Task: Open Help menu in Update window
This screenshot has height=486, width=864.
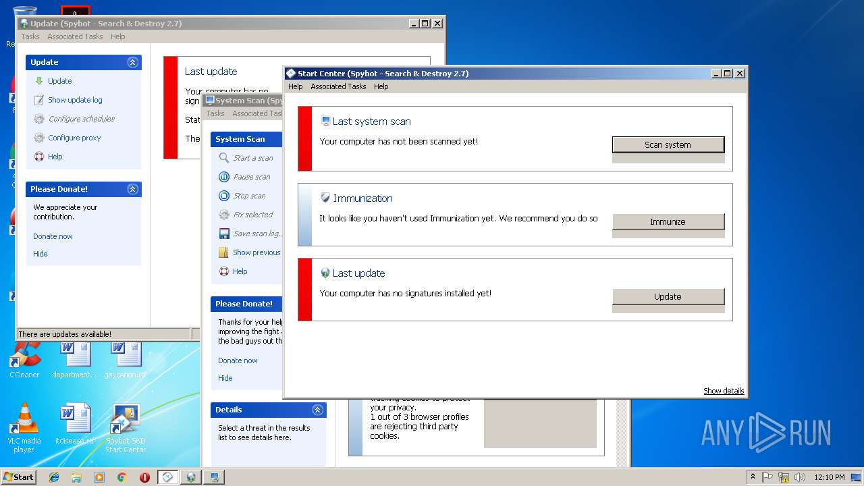Action: 118,36
